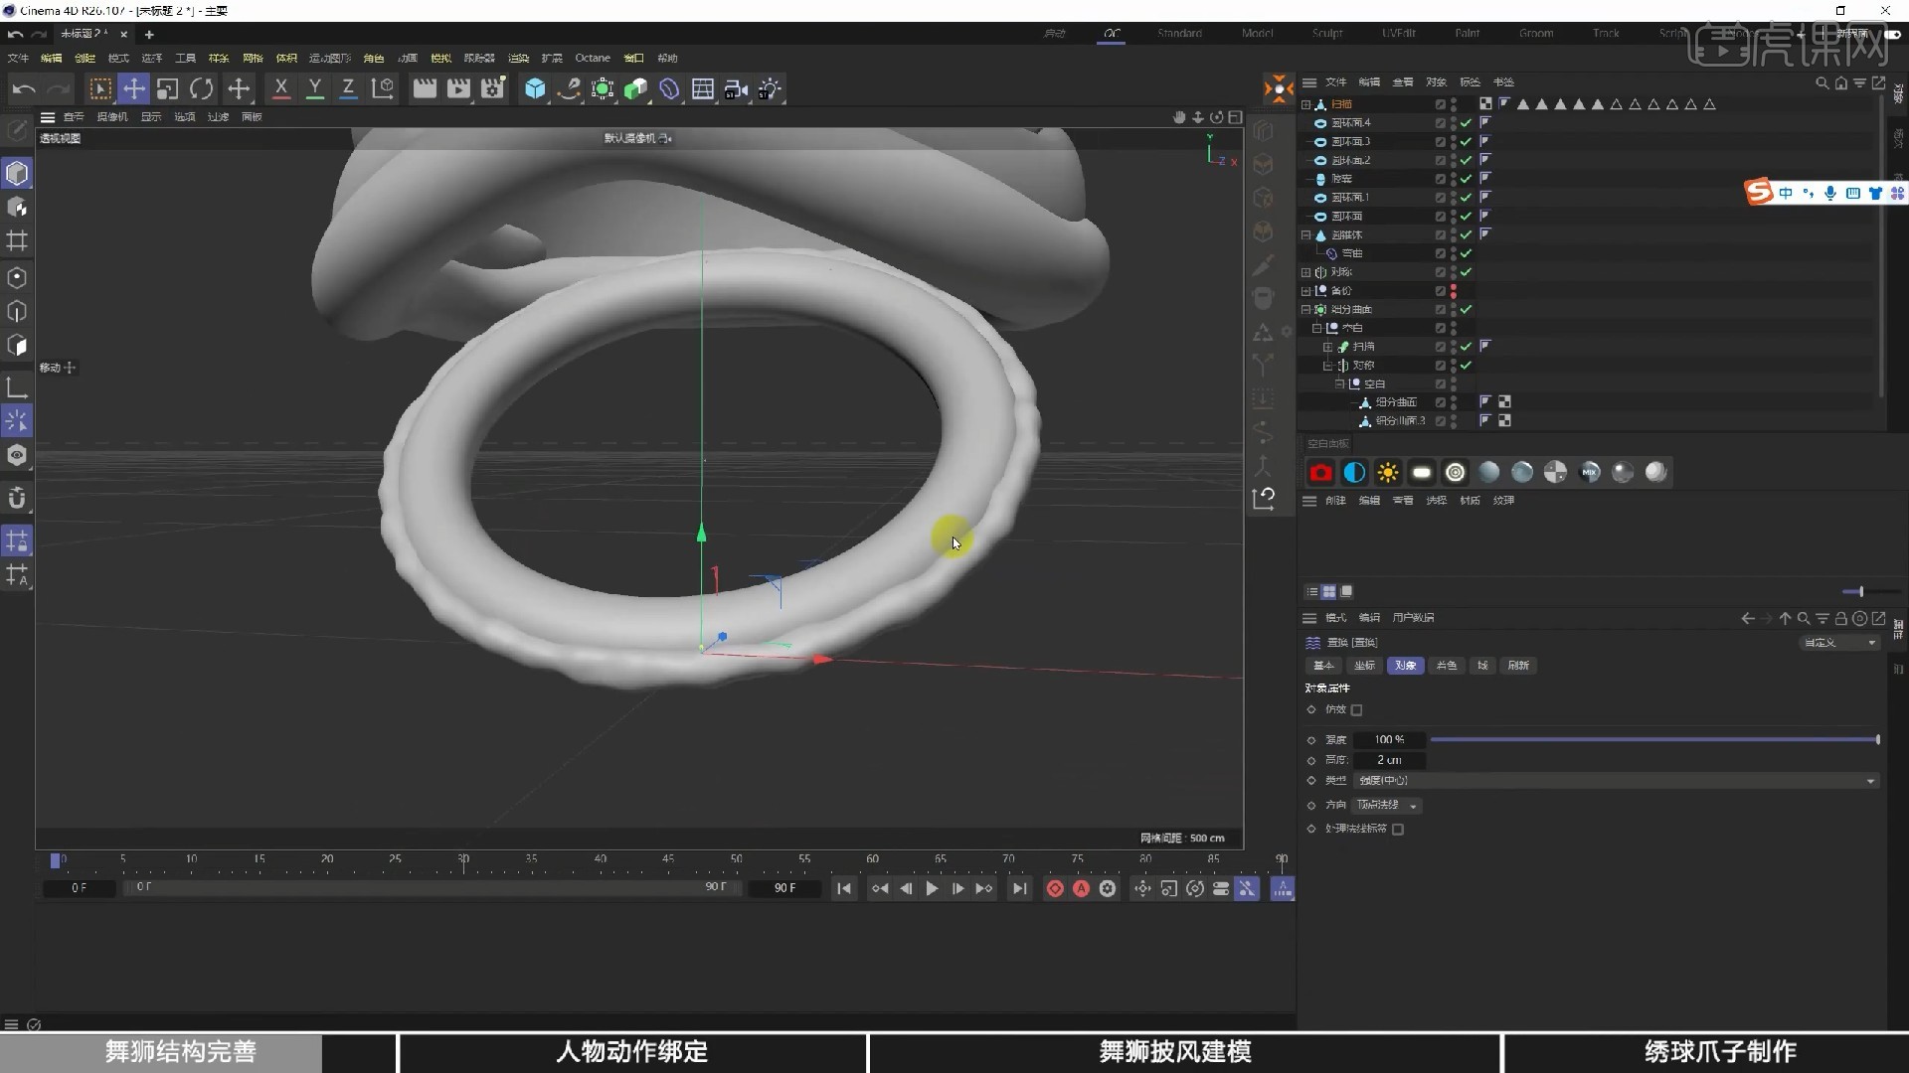The width and height of the screenshot is (1909, 1073).
Task: Open the 方向 dropdown
Action: point(1387,806)
